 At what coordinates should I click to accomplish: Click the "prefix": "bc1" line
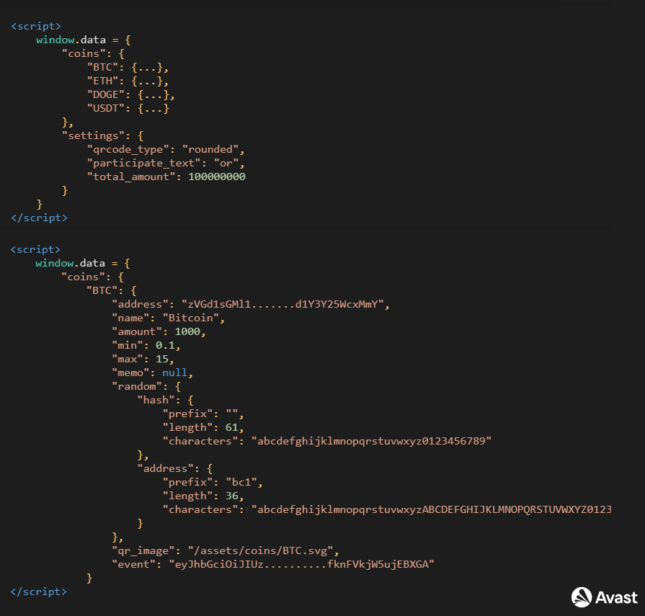(x=213, y=482)
